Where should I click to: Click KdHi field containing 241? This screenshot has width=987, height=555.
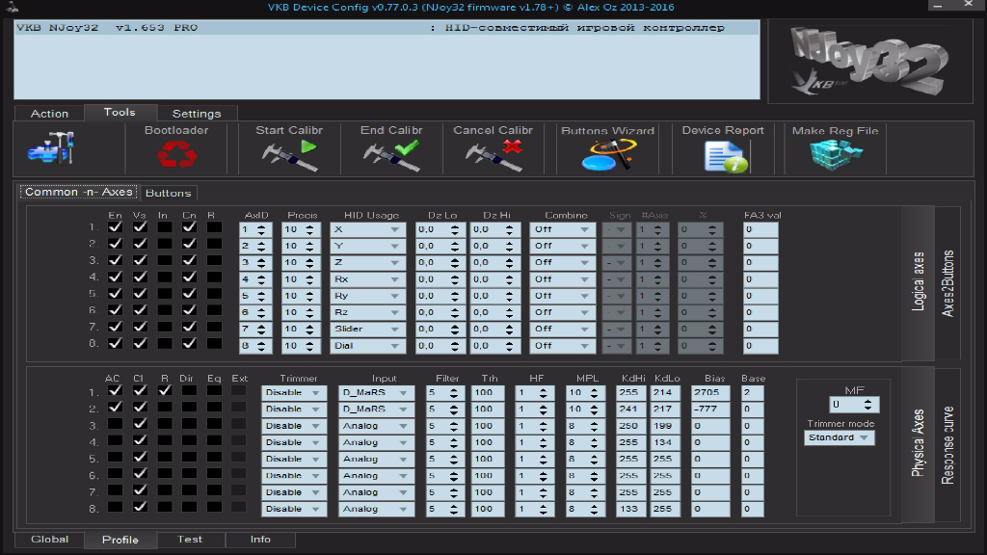(630, 409)
